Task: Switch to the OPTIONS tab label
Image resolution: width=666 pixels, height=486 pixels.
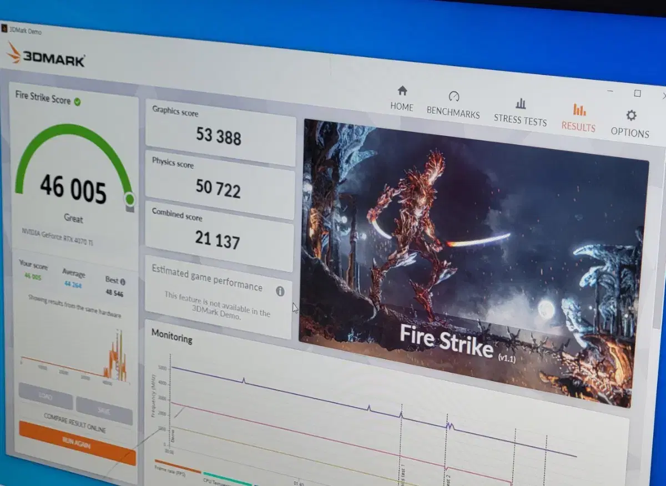Action: click(x=630, y=133)
